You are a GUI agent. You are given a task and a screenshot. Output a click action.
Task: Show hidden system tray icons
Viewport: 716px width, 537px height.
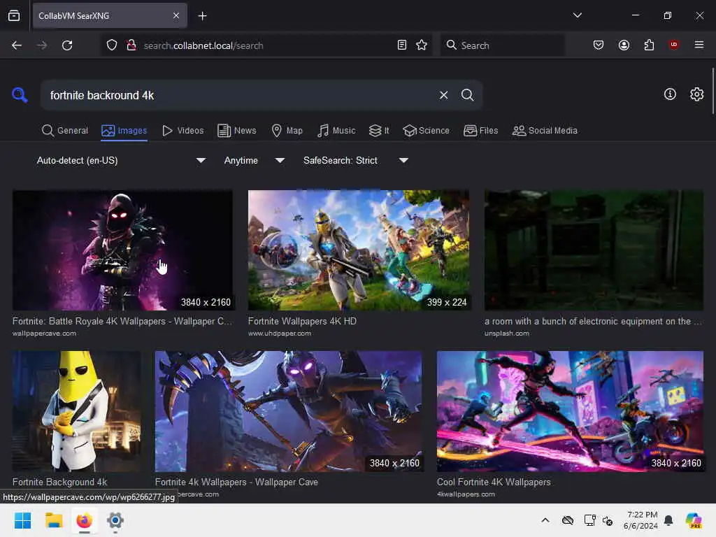point(545,520)
